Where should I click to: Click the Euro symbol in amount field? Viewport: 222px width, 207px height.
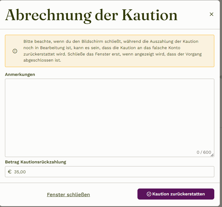[10, 172]
